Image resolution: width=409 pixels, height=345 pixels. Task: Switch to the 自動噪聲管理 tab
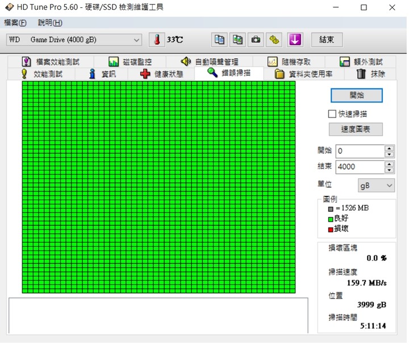[x=210, y=62]
